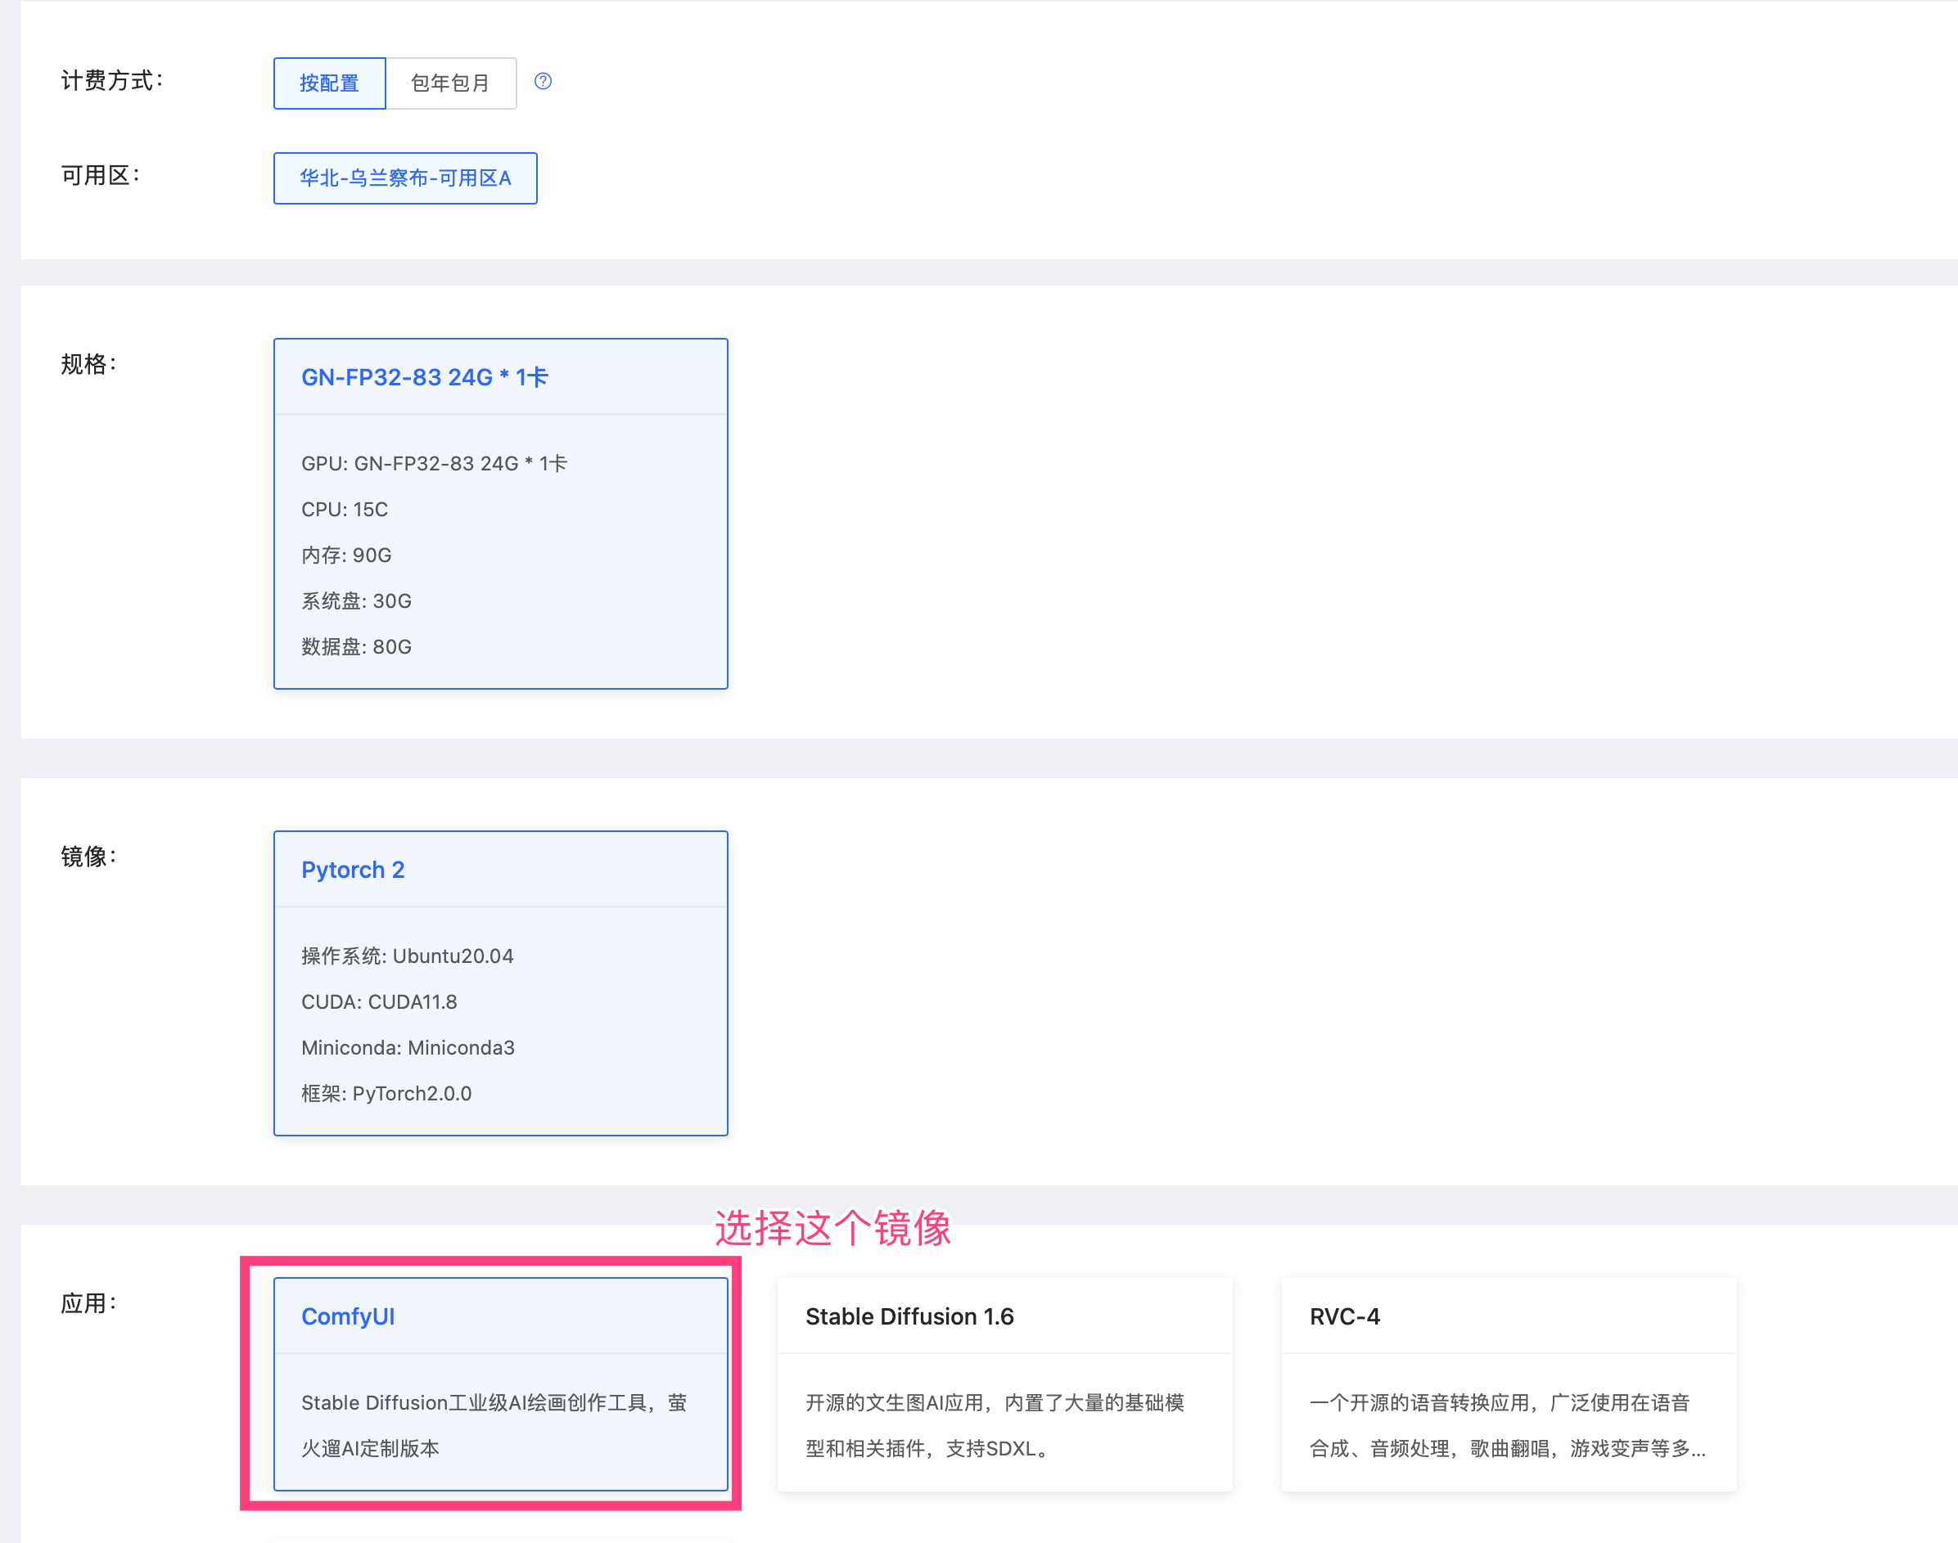Select availability zone 华北-乌兰察布-可用区A
This screenshot has height=1543, width=1958.
coord(404,178)
